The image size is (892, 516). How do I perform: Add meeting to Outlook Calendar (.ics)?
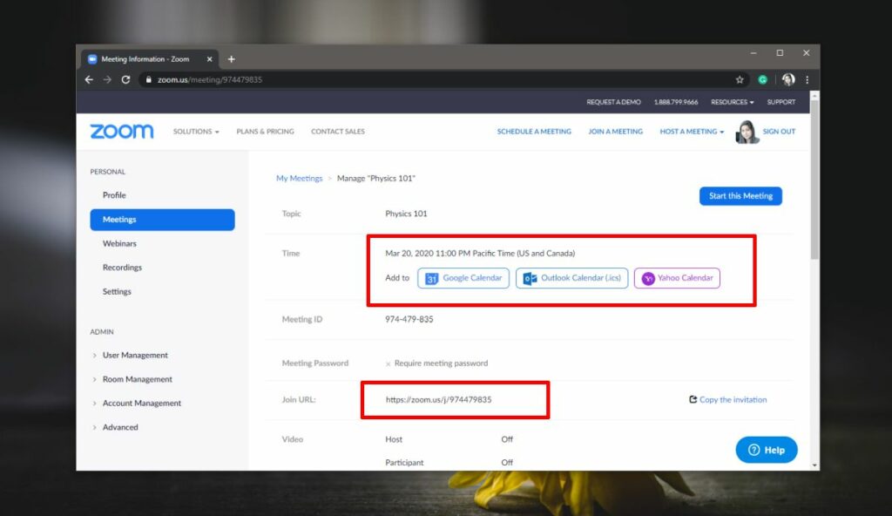point(571,278)
